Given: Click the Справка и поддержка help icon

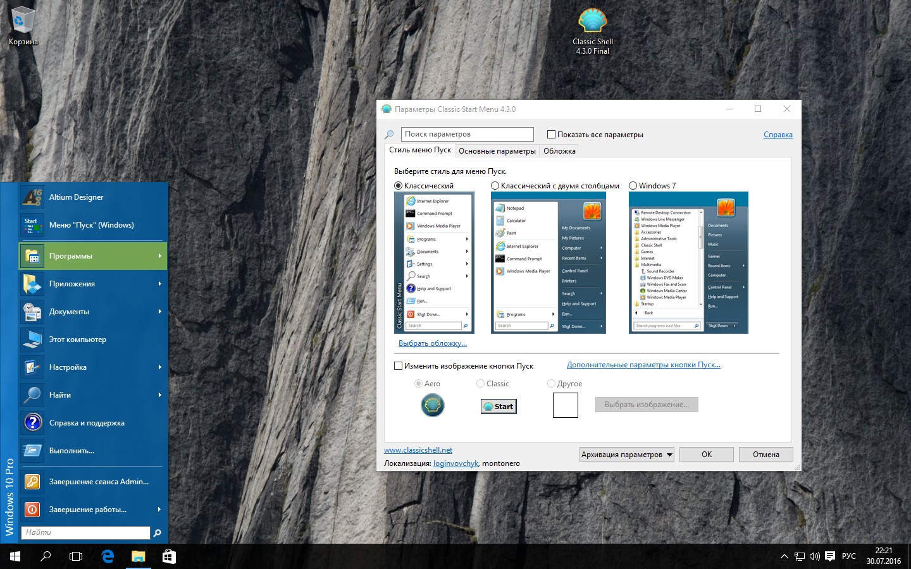Looking at the screenshot, I should pos(32,423).
